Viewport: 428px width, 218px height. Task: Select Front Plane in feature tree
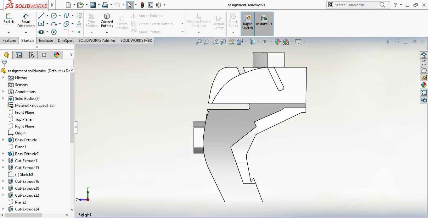24,112
